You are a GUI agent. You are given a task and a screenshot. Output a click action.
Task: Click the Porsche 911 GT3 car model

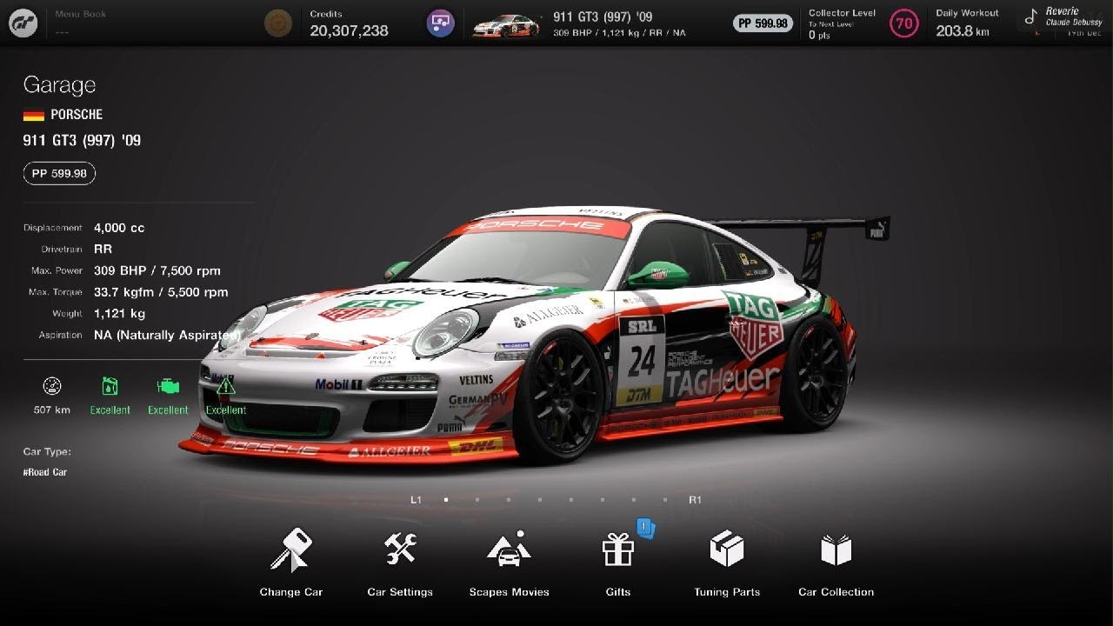[535, 335]
